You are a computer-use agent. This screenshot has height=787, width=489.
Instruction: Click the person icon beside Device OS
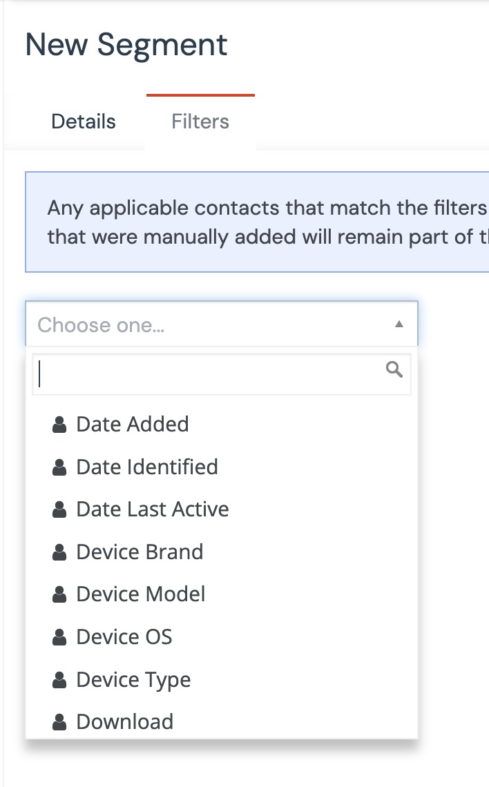point(59,637)
